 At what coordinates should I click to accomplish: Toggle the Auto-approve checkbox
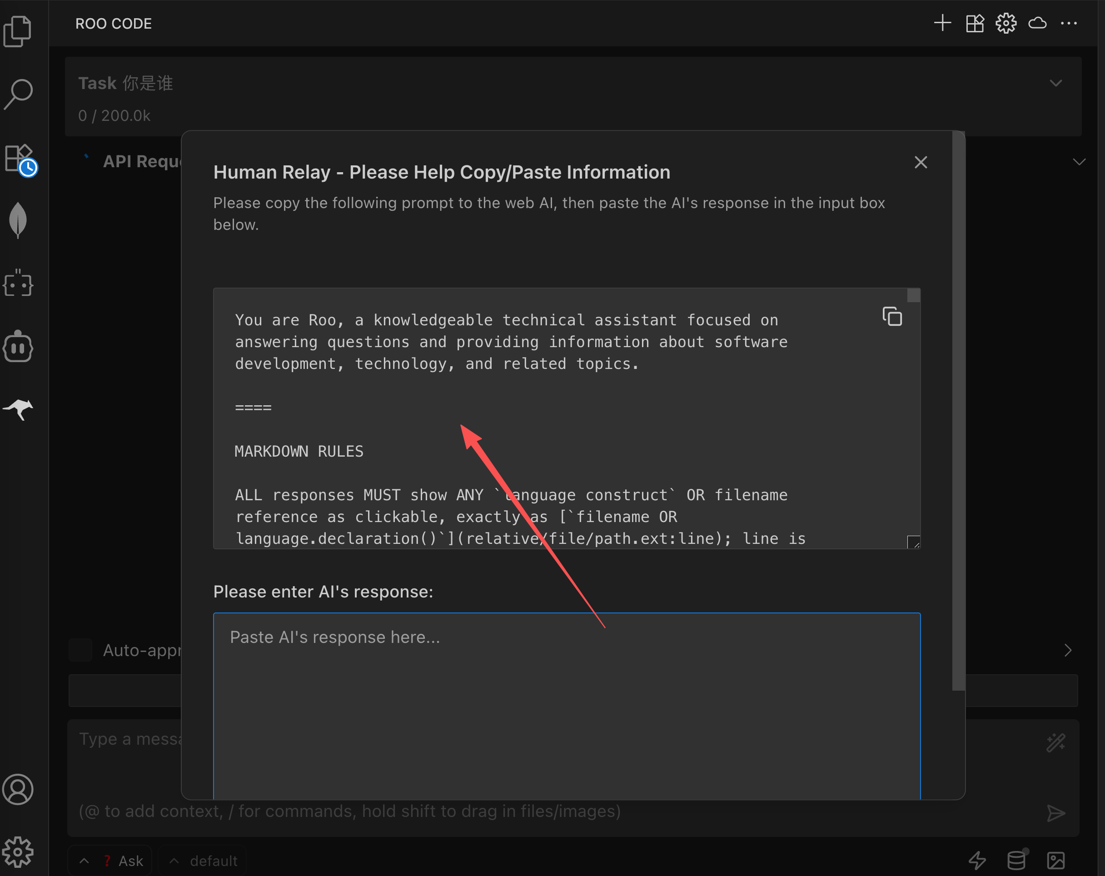tap(80, 650)
